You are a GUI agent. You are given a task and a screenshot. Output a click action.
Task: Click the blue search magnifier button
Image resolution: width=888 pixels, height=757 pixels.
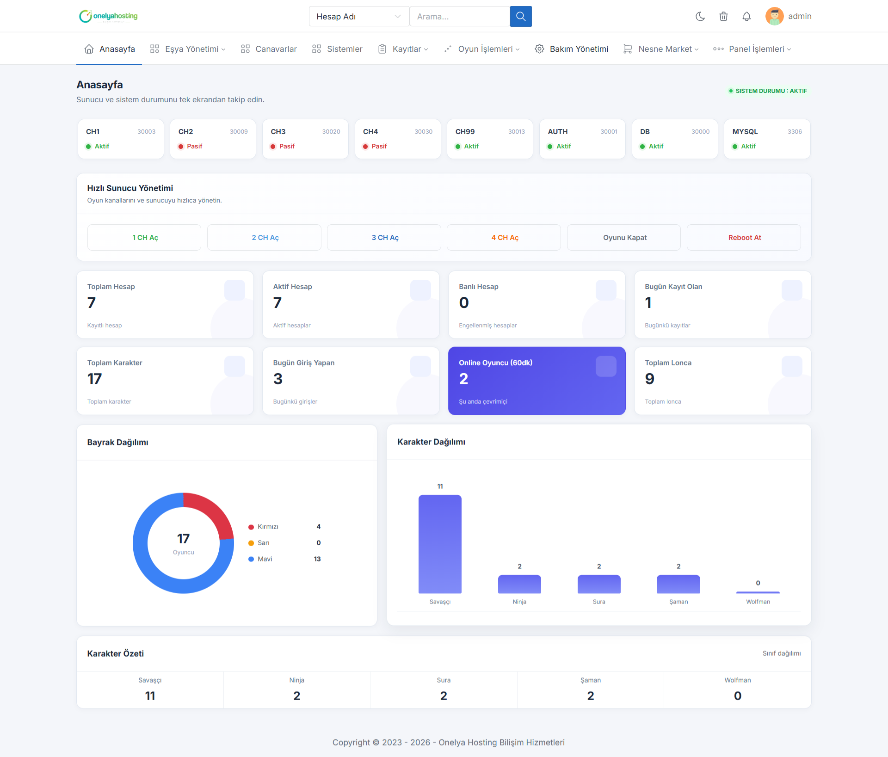(x=521, y=17)
